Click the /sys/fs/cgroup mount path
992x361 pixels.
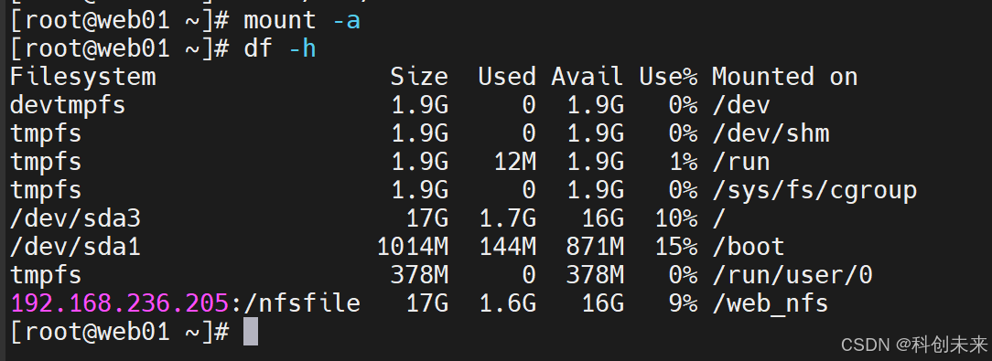point(814,190)
